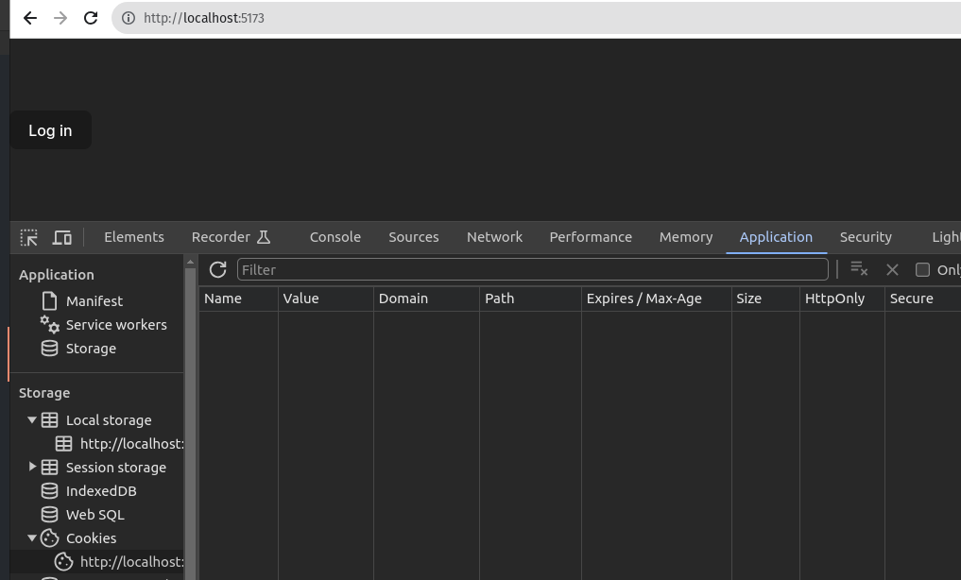Click the Recorder flask experiment icon
Viewport: 961px width, 580px height.
[x=264, y=237]
